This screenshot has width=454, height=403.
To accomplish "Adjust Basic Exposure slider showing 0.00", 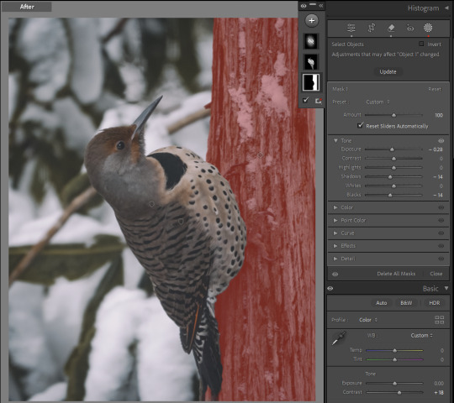I will [394, 384].
